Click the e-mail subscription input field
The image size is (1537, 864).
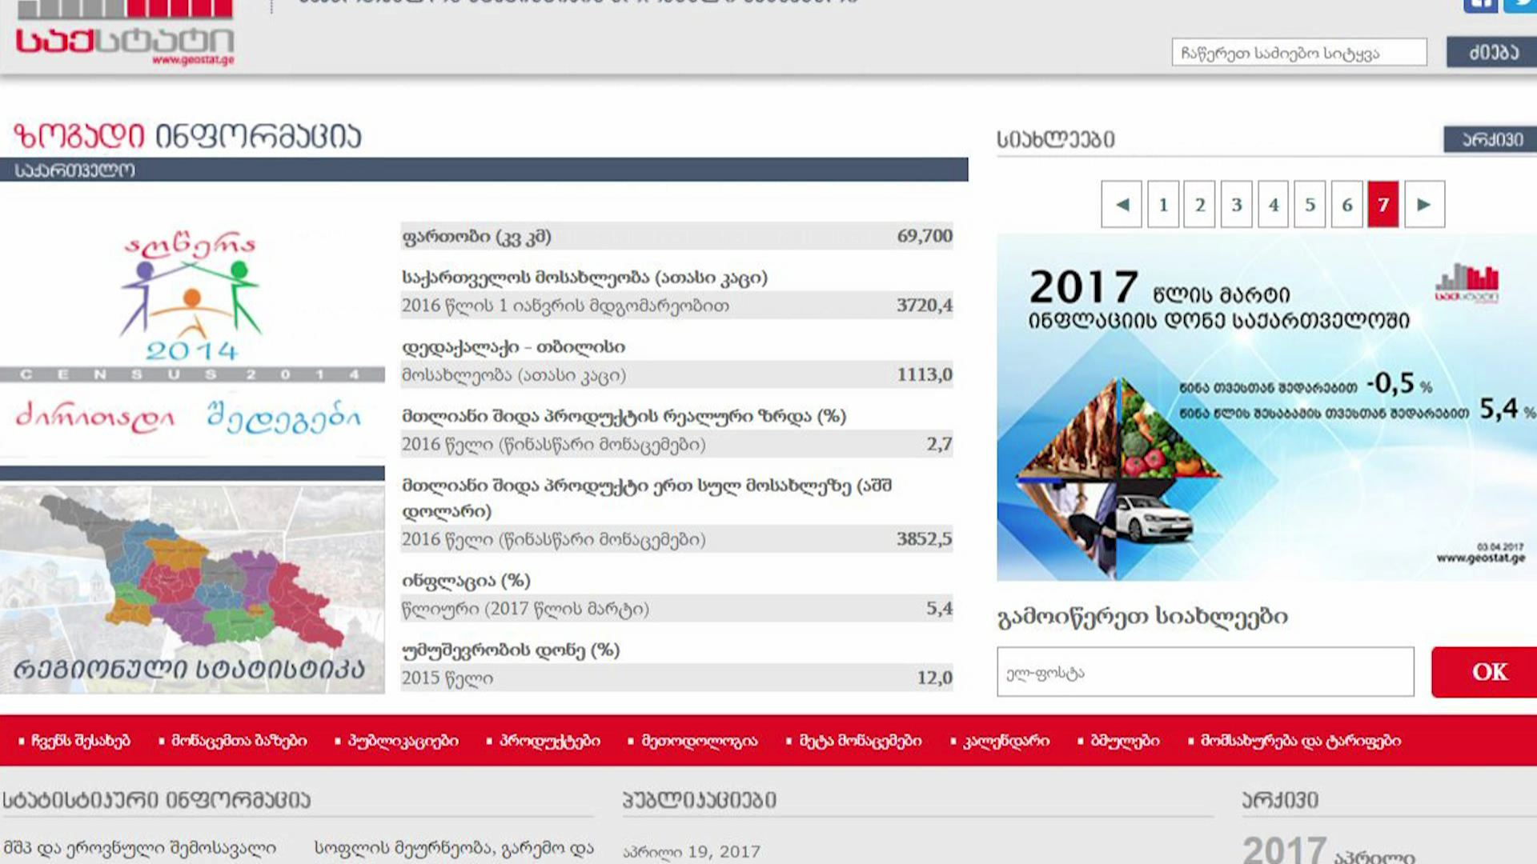(x=1205, y=672)
